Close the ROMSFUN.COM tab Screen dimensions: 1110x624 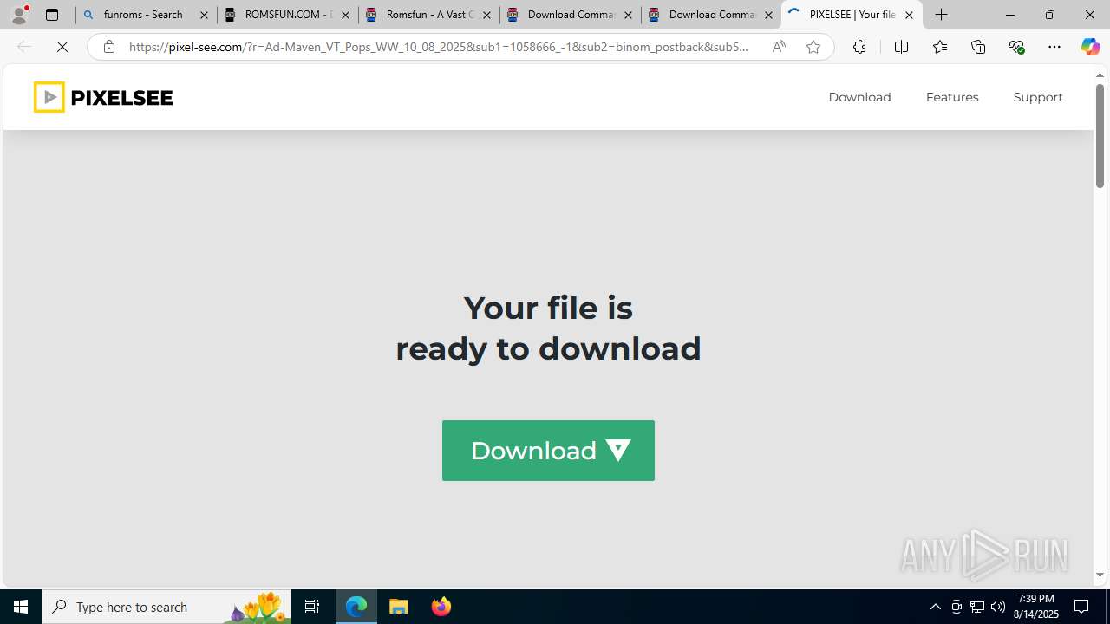[x=345, y=15]
